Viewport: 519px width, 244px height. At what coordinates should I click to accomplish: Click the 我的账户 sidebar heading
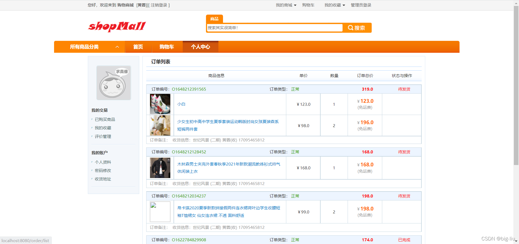[x=99, y=153]
